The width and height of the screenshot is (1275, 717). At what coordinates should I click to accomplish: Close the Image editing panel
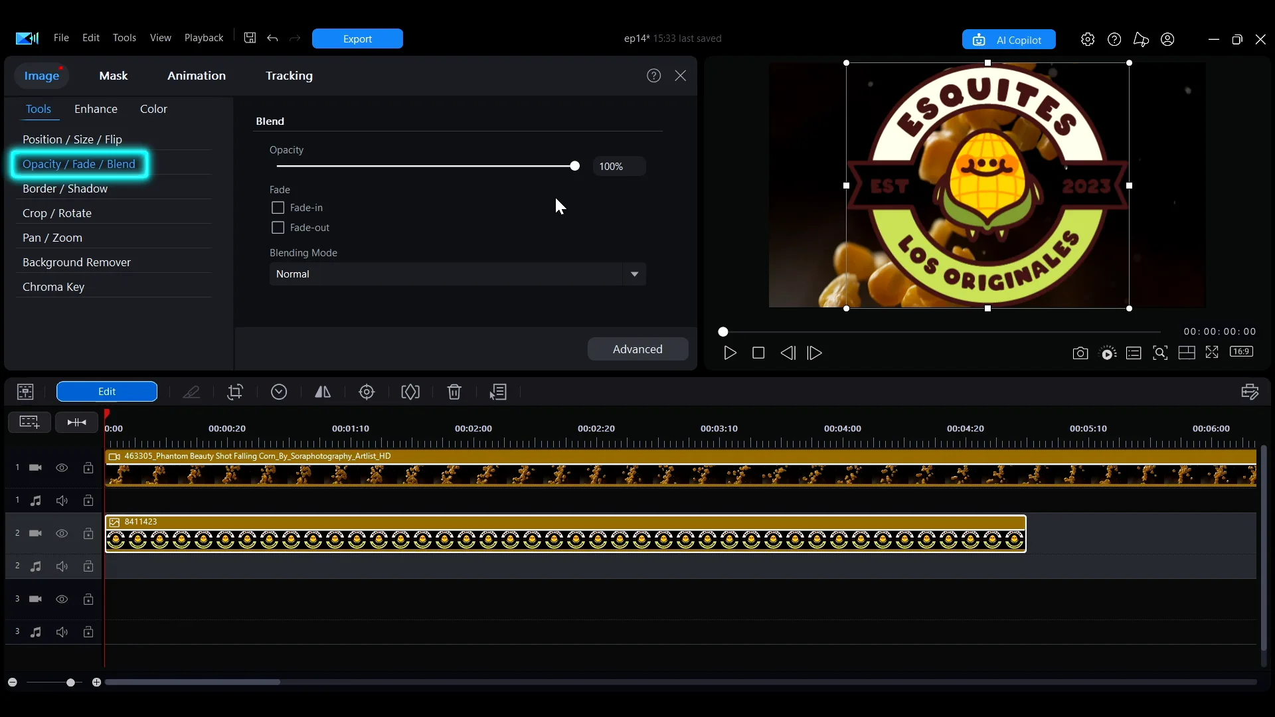pos(681,76)
